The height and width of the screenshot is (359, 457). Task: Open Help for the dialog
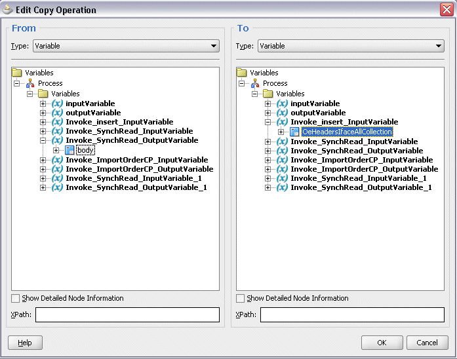[x=25, y=343]
